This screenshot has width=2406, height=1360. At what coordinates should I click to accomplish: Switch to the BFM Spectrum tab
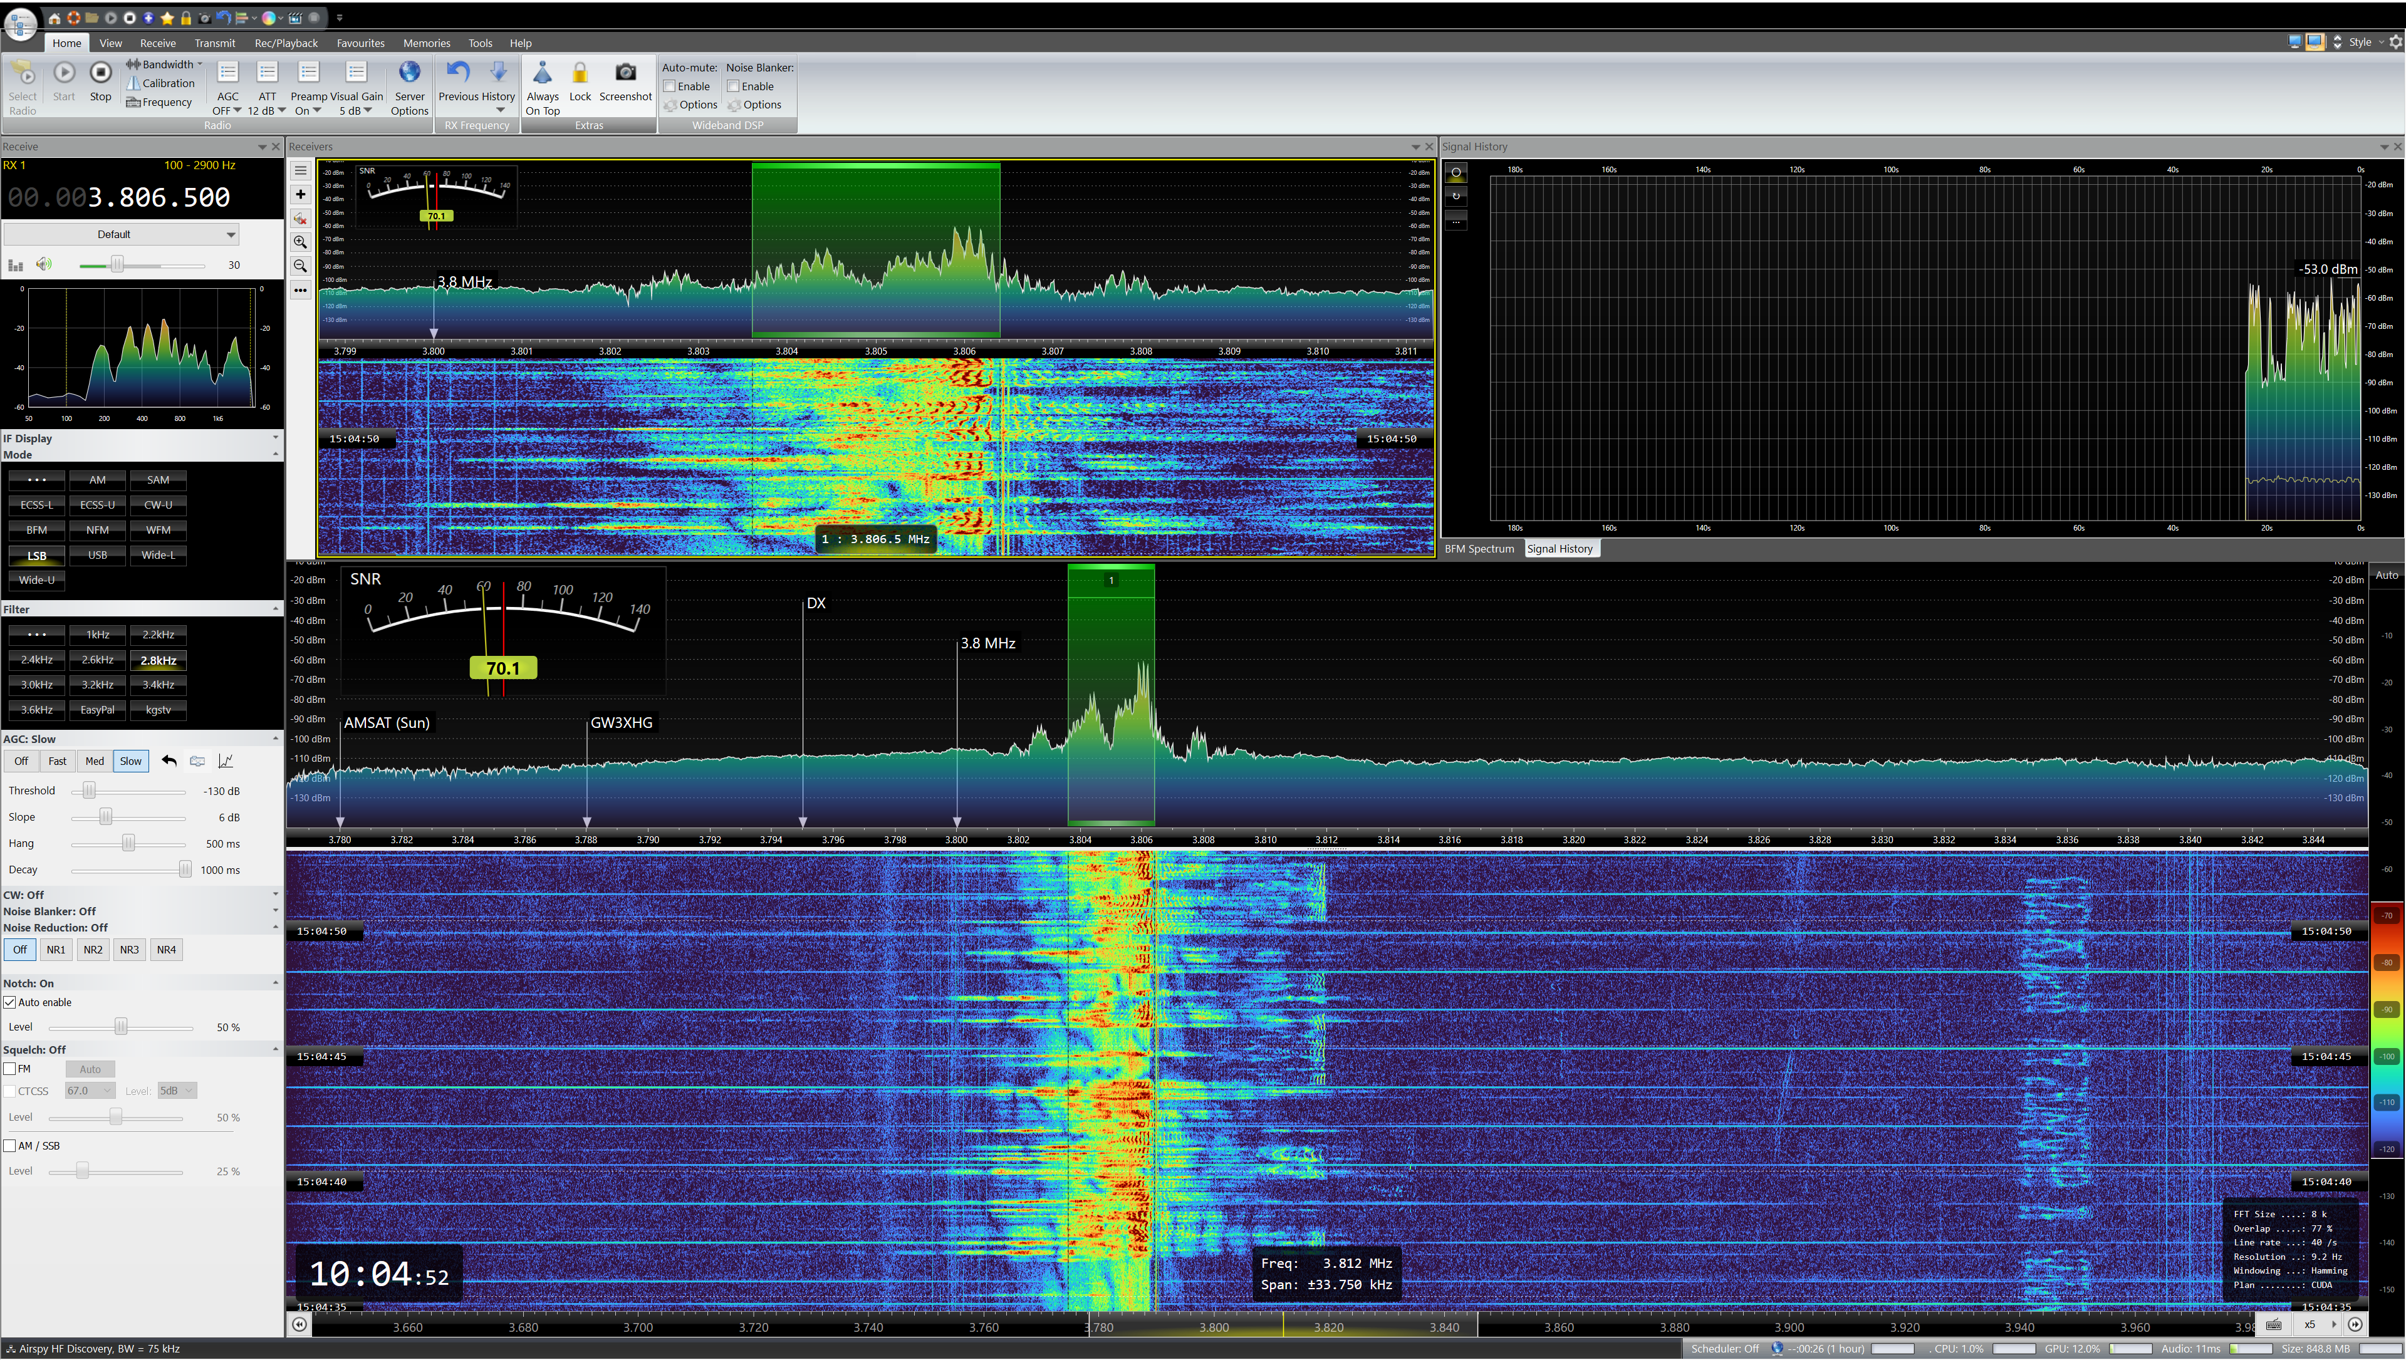point(1479,548)
